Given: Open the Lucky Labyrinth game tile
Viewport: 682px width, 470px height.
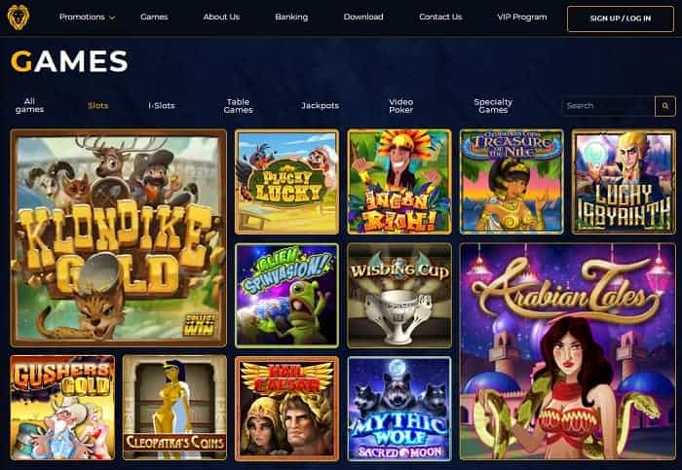Looking at the screenshot, I should click(x=624, y=182).
